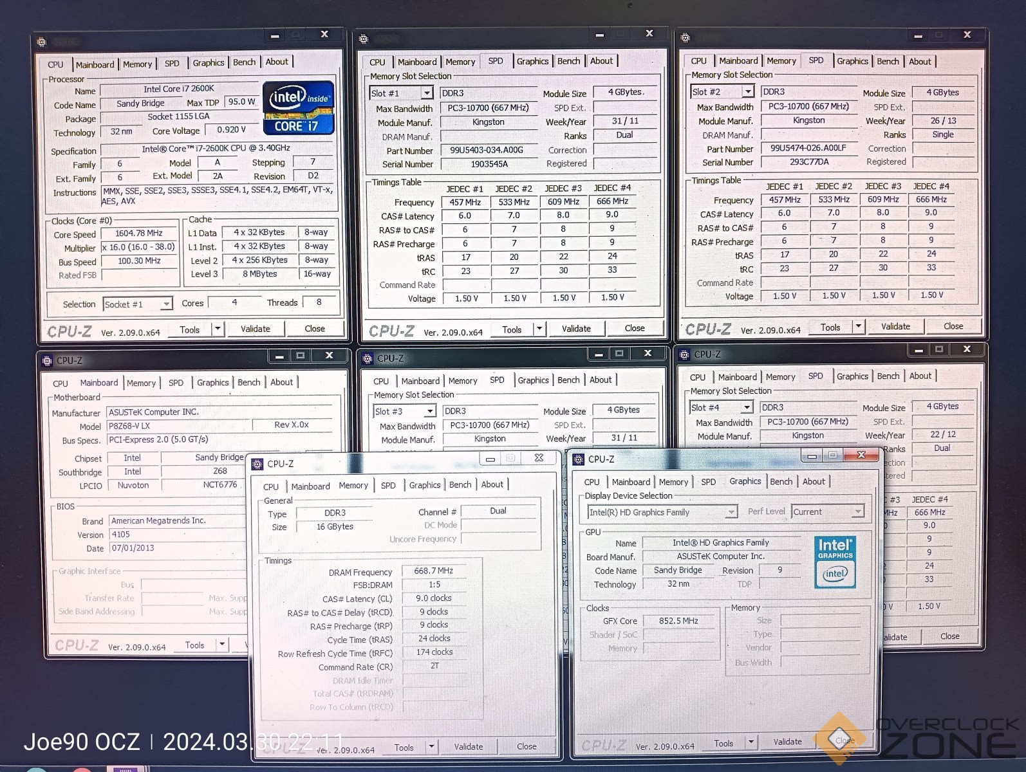Click Validate in Graphics window
Viewport: 1026px width, 772px height.
pyautogui.click(x=787, y=742)
